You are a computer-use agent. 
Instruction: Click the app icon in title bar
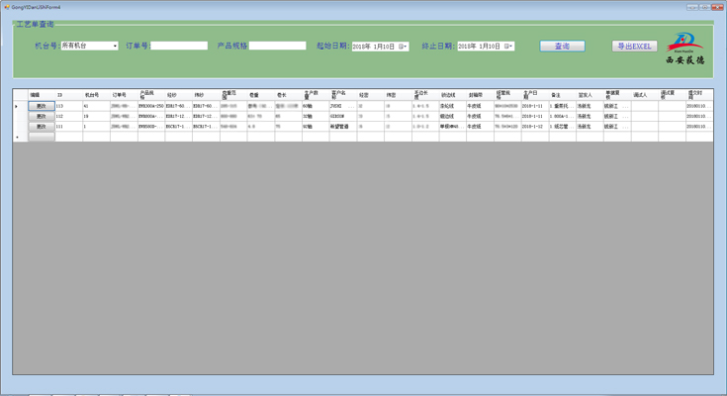[x=6, y=6]
